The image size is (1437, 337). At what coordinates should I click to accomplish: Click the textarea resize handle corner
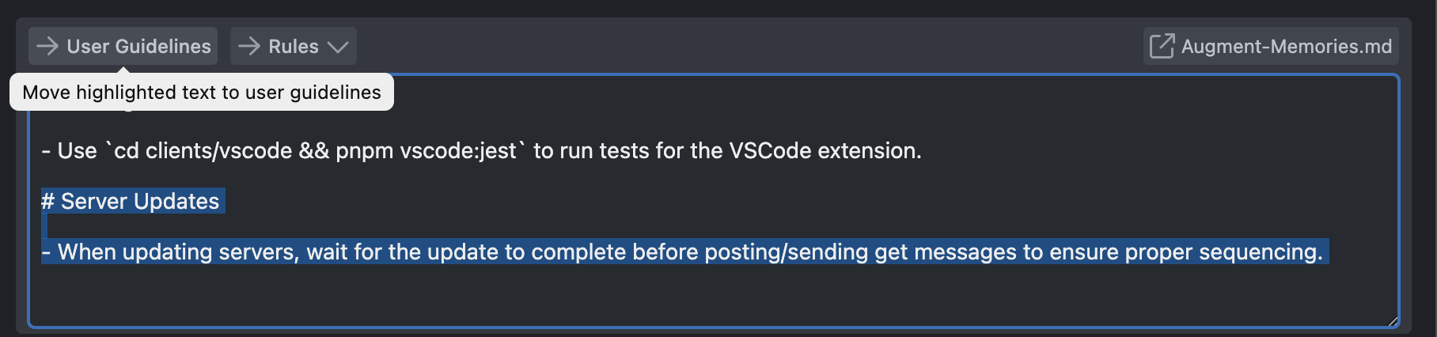tap(1393, 320)
